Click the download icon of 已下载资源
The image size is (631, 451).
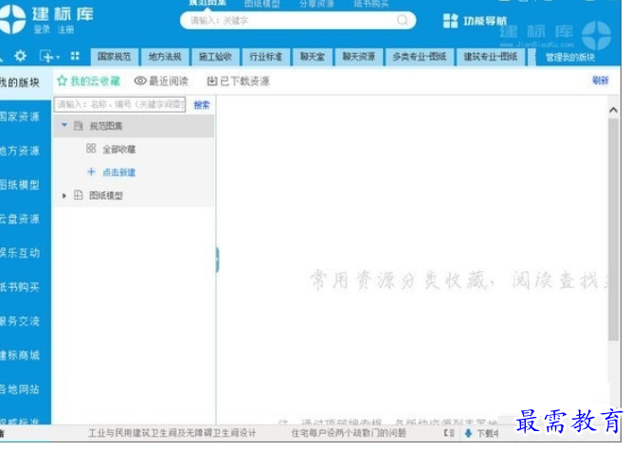(x=211, y=81)
